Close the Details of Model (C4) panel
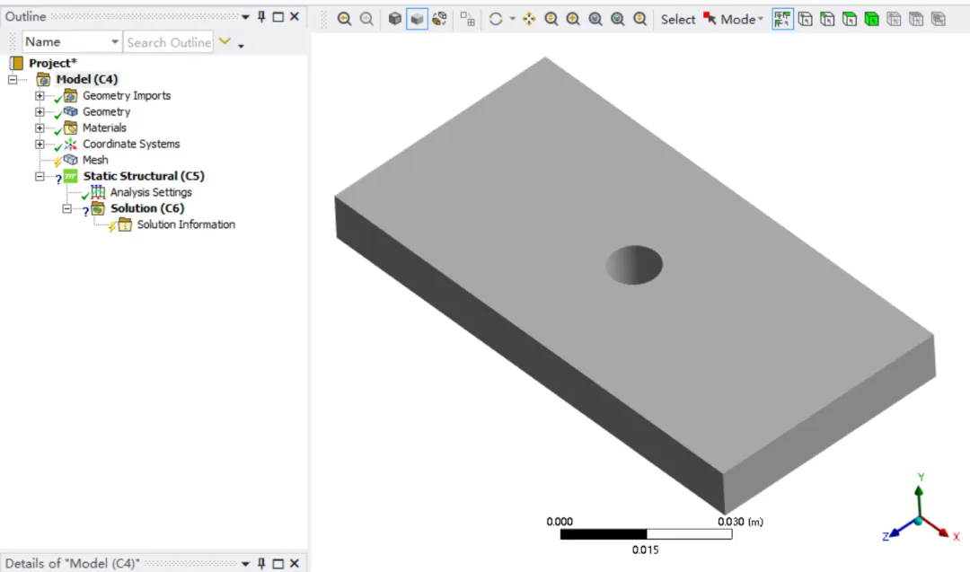The width and height of the screenshot is (970, 572). point(295,563)
